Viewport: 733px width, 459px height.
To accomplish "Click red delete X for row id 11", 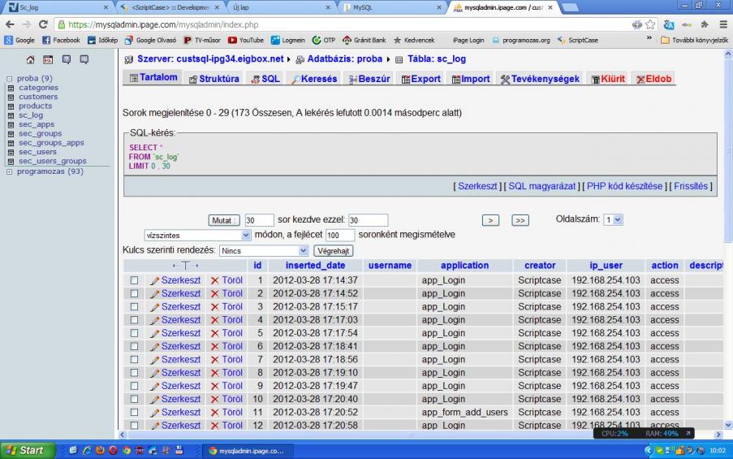I will [x=214, y=413].
